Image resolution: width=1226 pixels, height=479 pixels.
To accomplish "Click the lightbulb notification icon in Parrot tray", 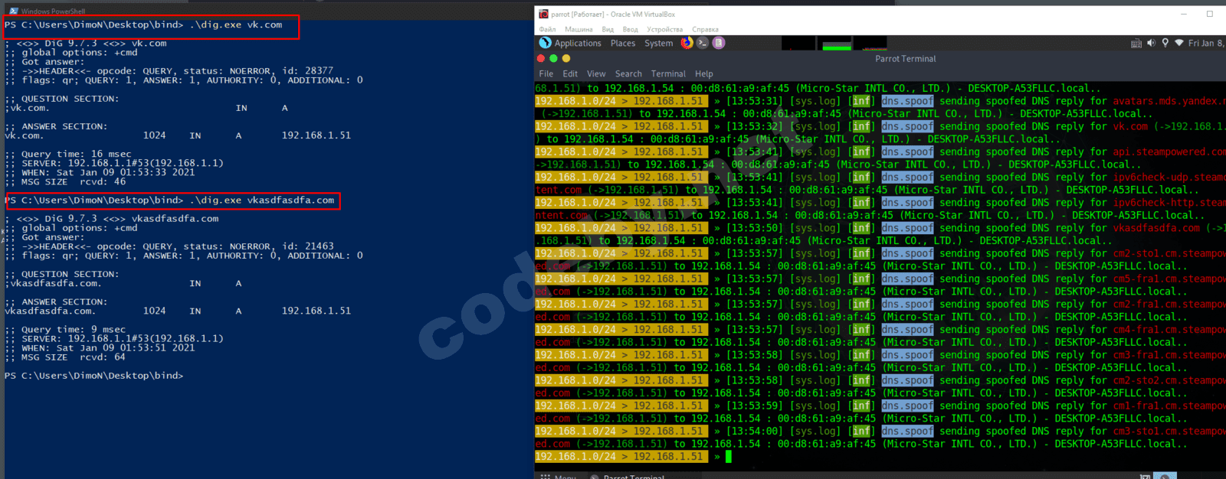I will pyautogui.click(x=1165, y=43).
